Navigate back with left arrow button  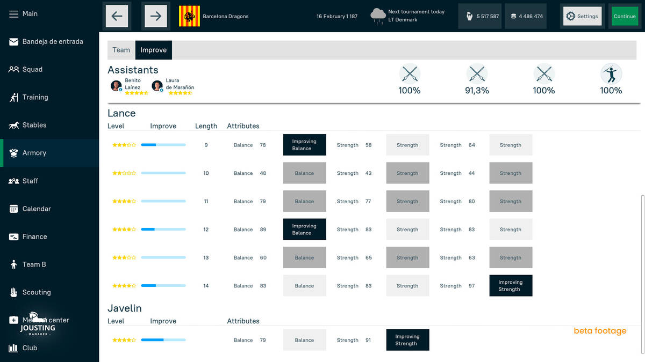pos(117,16)
